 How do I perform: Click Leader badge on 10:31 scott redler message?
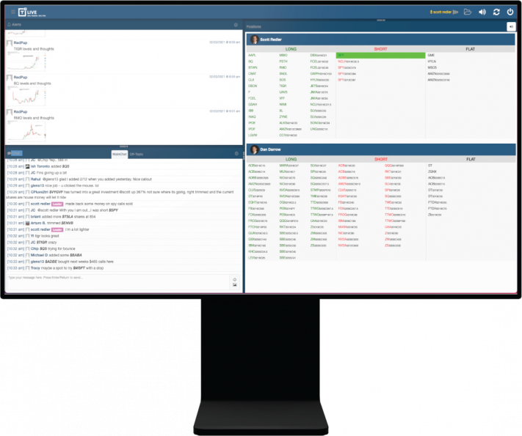click(x=57, y=229)
